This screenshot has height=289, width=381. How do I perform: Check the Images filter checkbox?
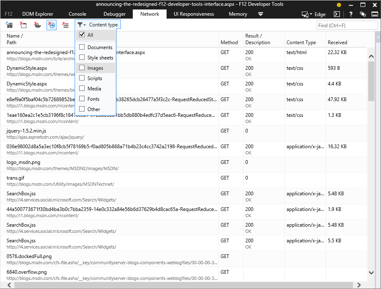coord(82,68)
